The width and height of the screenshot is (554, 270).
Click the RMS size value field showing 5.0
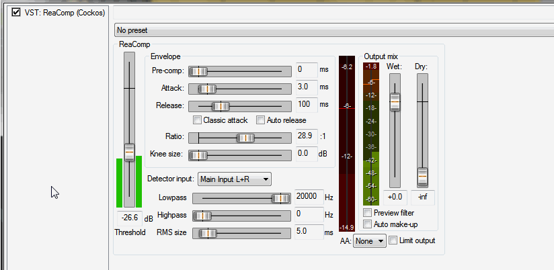pyautogui.click(x=309, y=232)
